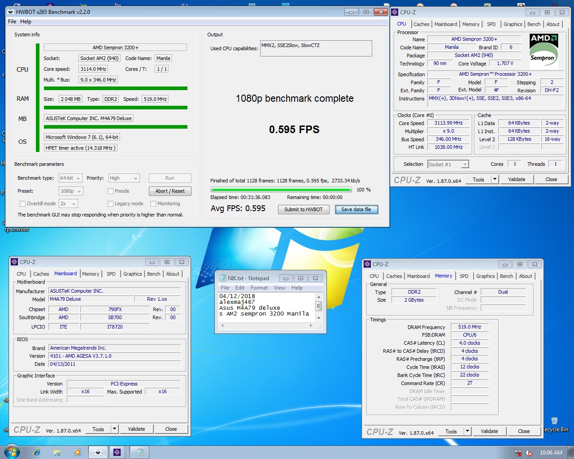Open Notepad Format menu
Screen dimensions: 574x459
(259, 288)
